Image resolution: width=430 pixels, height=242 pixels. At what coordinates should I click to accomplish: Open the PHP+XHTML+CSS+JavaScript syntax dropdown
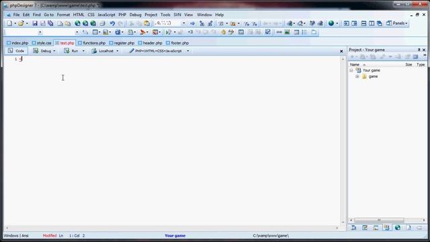(x=187, y=51)
